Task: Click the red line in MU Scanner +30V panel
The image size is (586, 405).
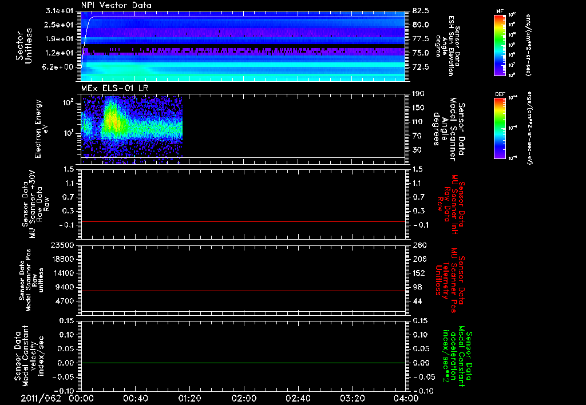Action: pos(243,221)
